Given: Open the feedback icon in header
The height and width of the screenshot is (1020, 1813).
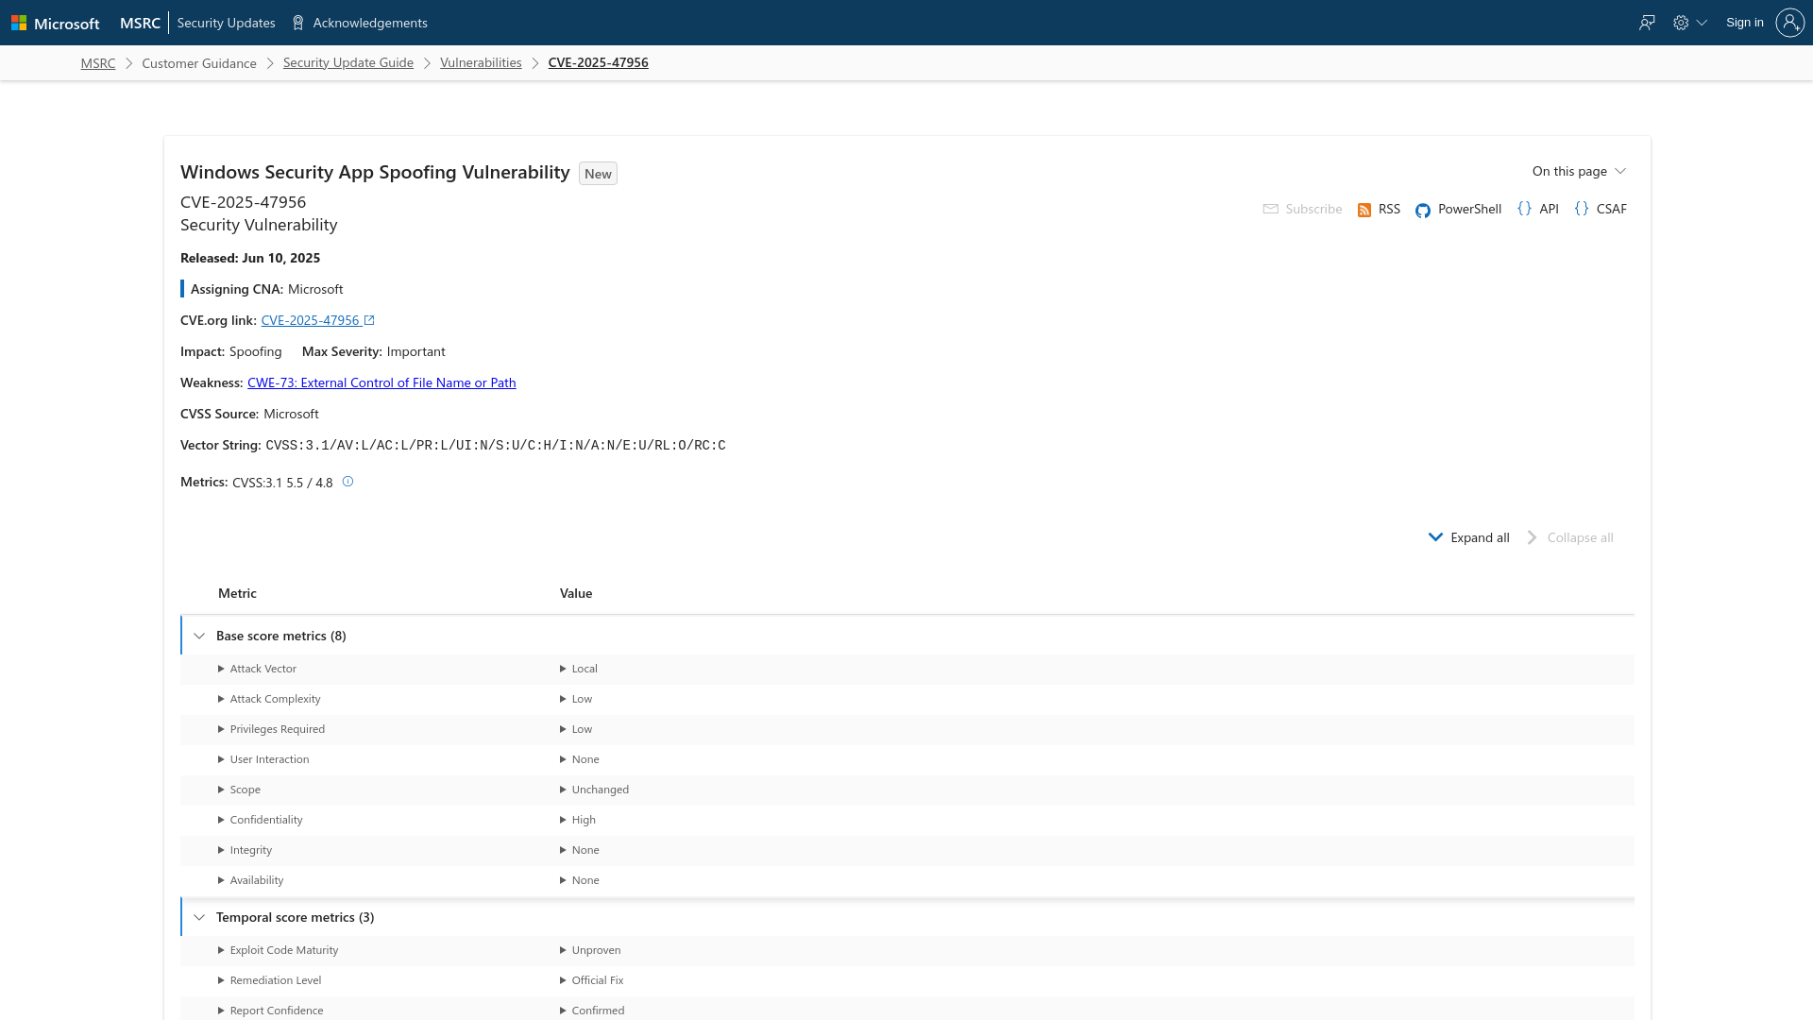Looking at the screenshot, I should 1647,23.
